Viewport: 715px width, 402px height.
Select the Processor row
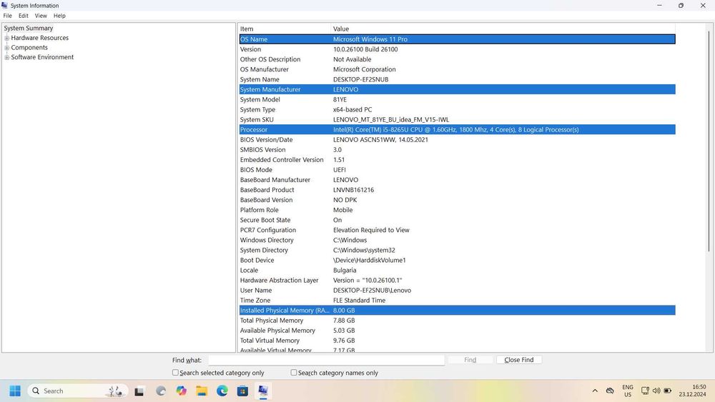(457, 129)
